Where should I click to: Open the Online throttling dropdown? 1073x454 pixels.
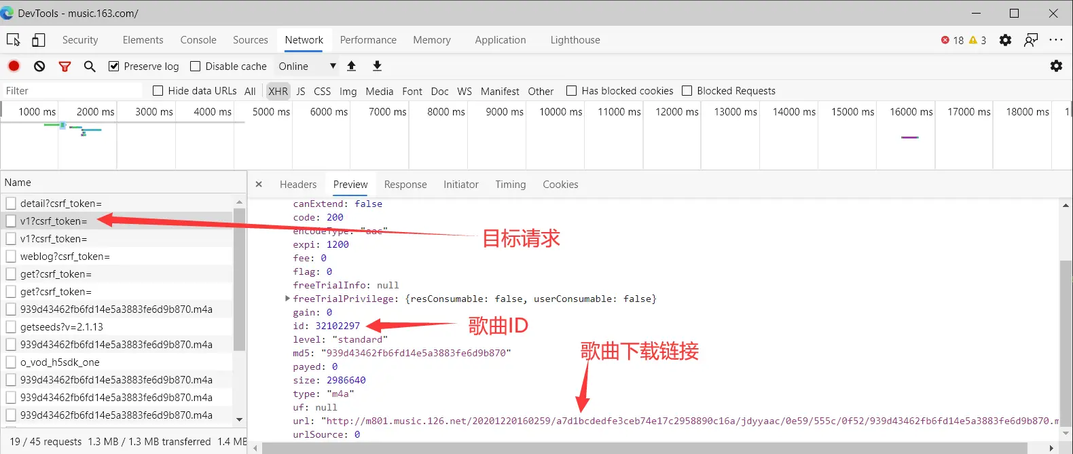click(307, 66)
